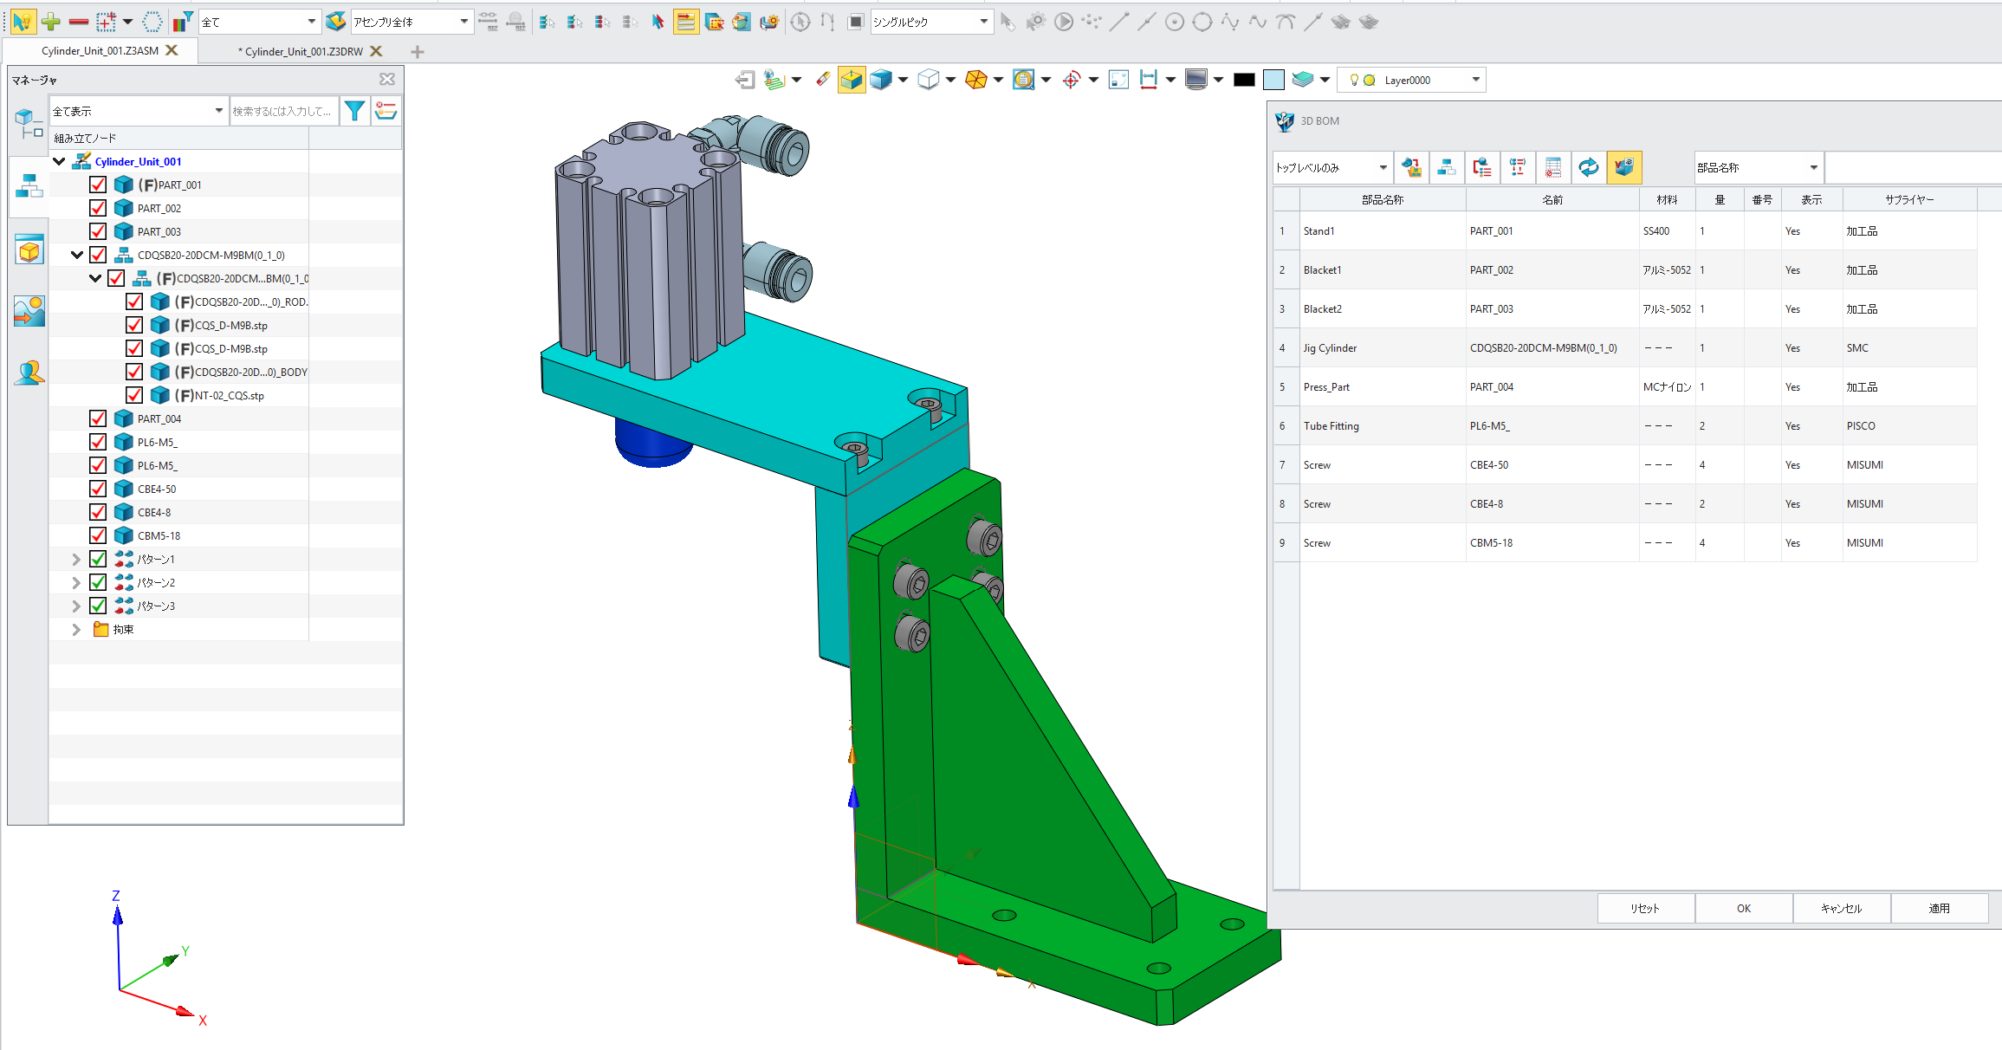Select the section view icon in the top toolbar
This screenshot has width=2002, height=1050.
pyautogui.click(x=977, y=79)
